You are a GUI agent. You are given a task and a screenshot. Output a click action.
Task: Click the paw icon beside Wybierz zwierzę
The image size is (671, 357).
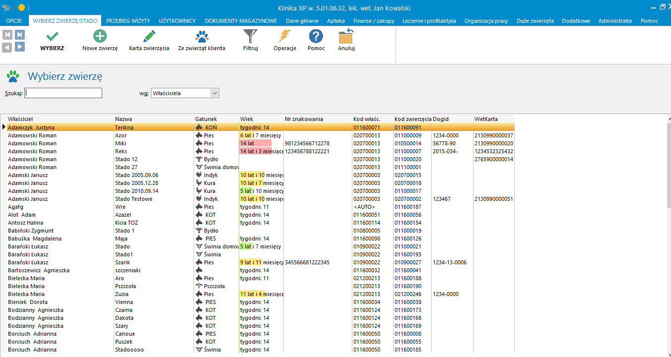13,76
